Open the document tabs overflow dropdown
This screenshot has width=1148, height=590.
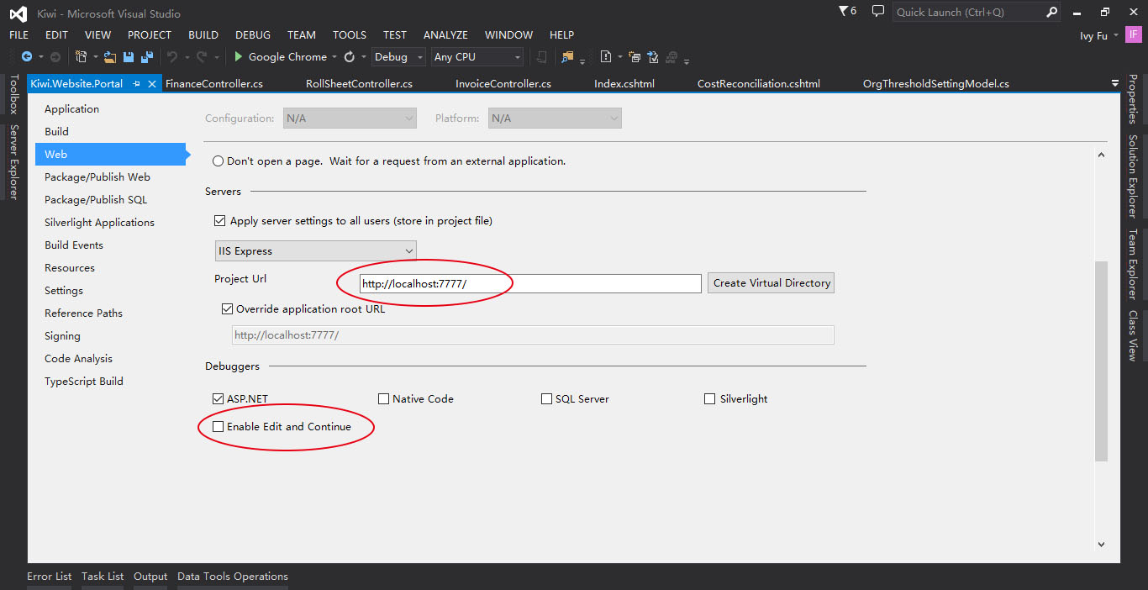1115,83
